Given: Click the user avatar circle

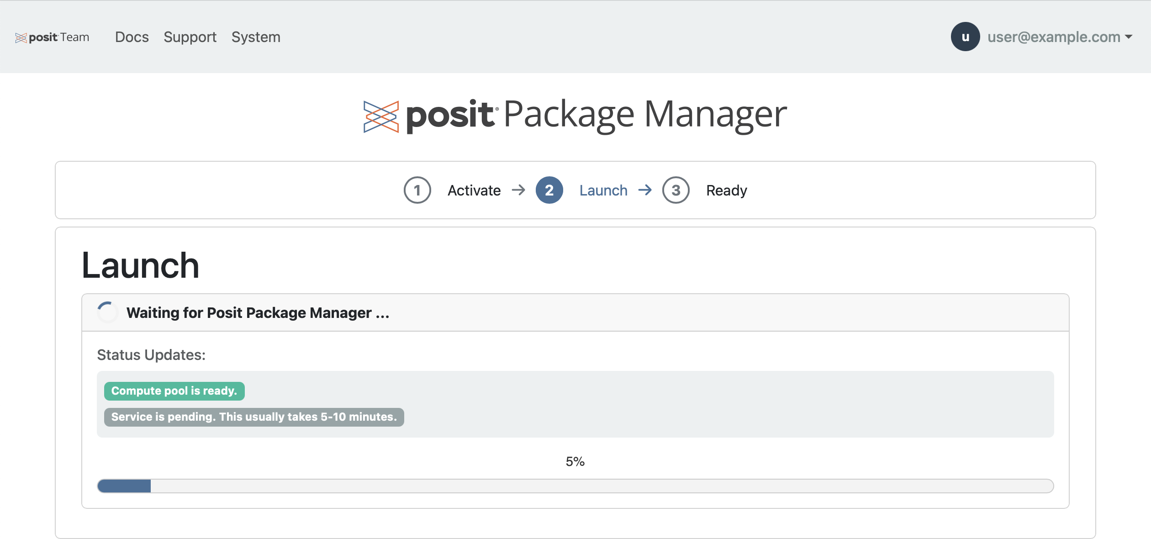Looking at the screenshot, I should coord(965,37).
